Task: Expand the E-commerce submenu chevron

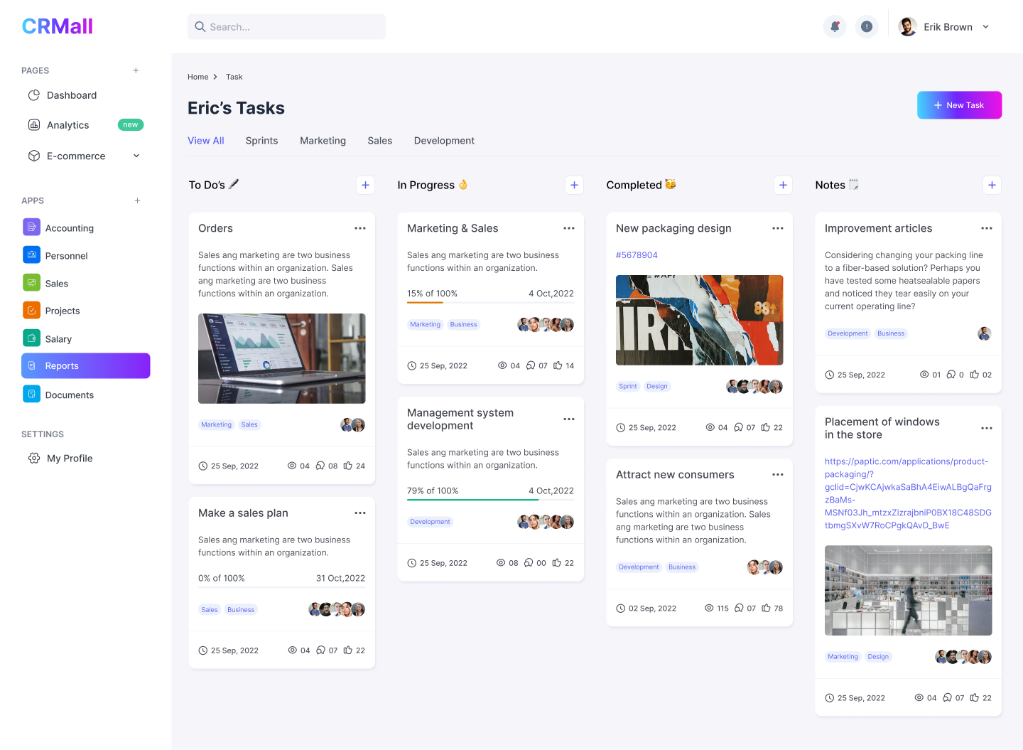Action: coord(136,156)
